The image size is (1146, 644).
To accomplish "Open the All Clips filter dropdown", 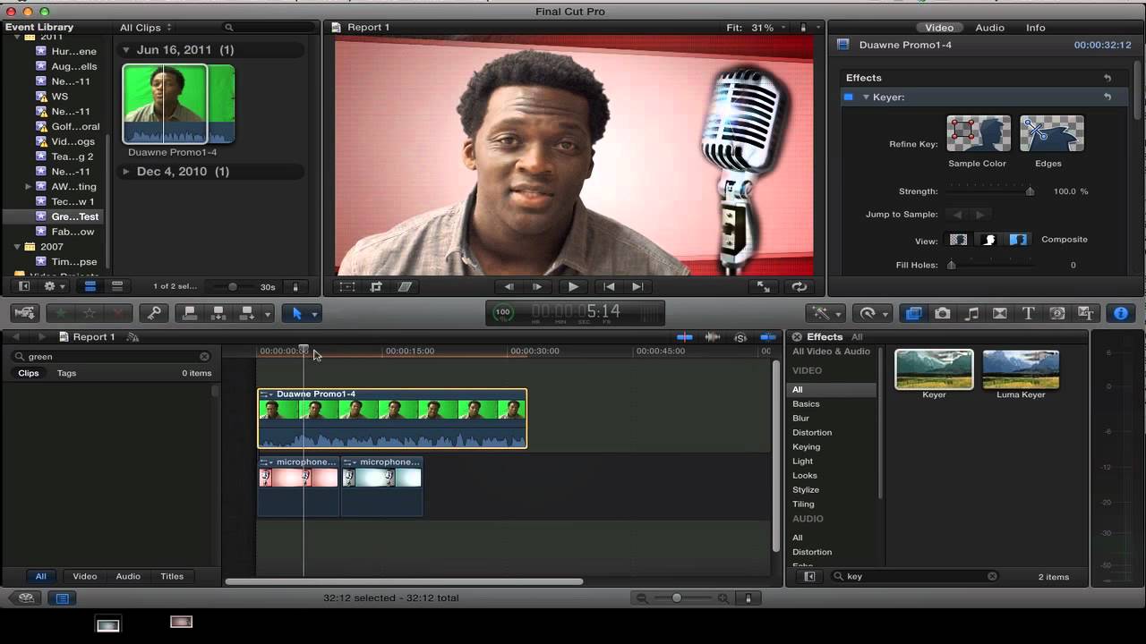I will tap(146, 28).
